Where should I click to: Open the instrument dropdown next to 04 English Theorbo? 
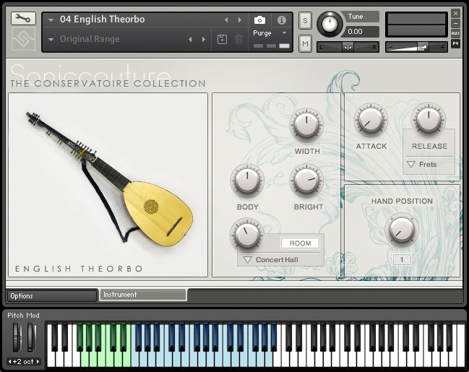tap(51, 20)
